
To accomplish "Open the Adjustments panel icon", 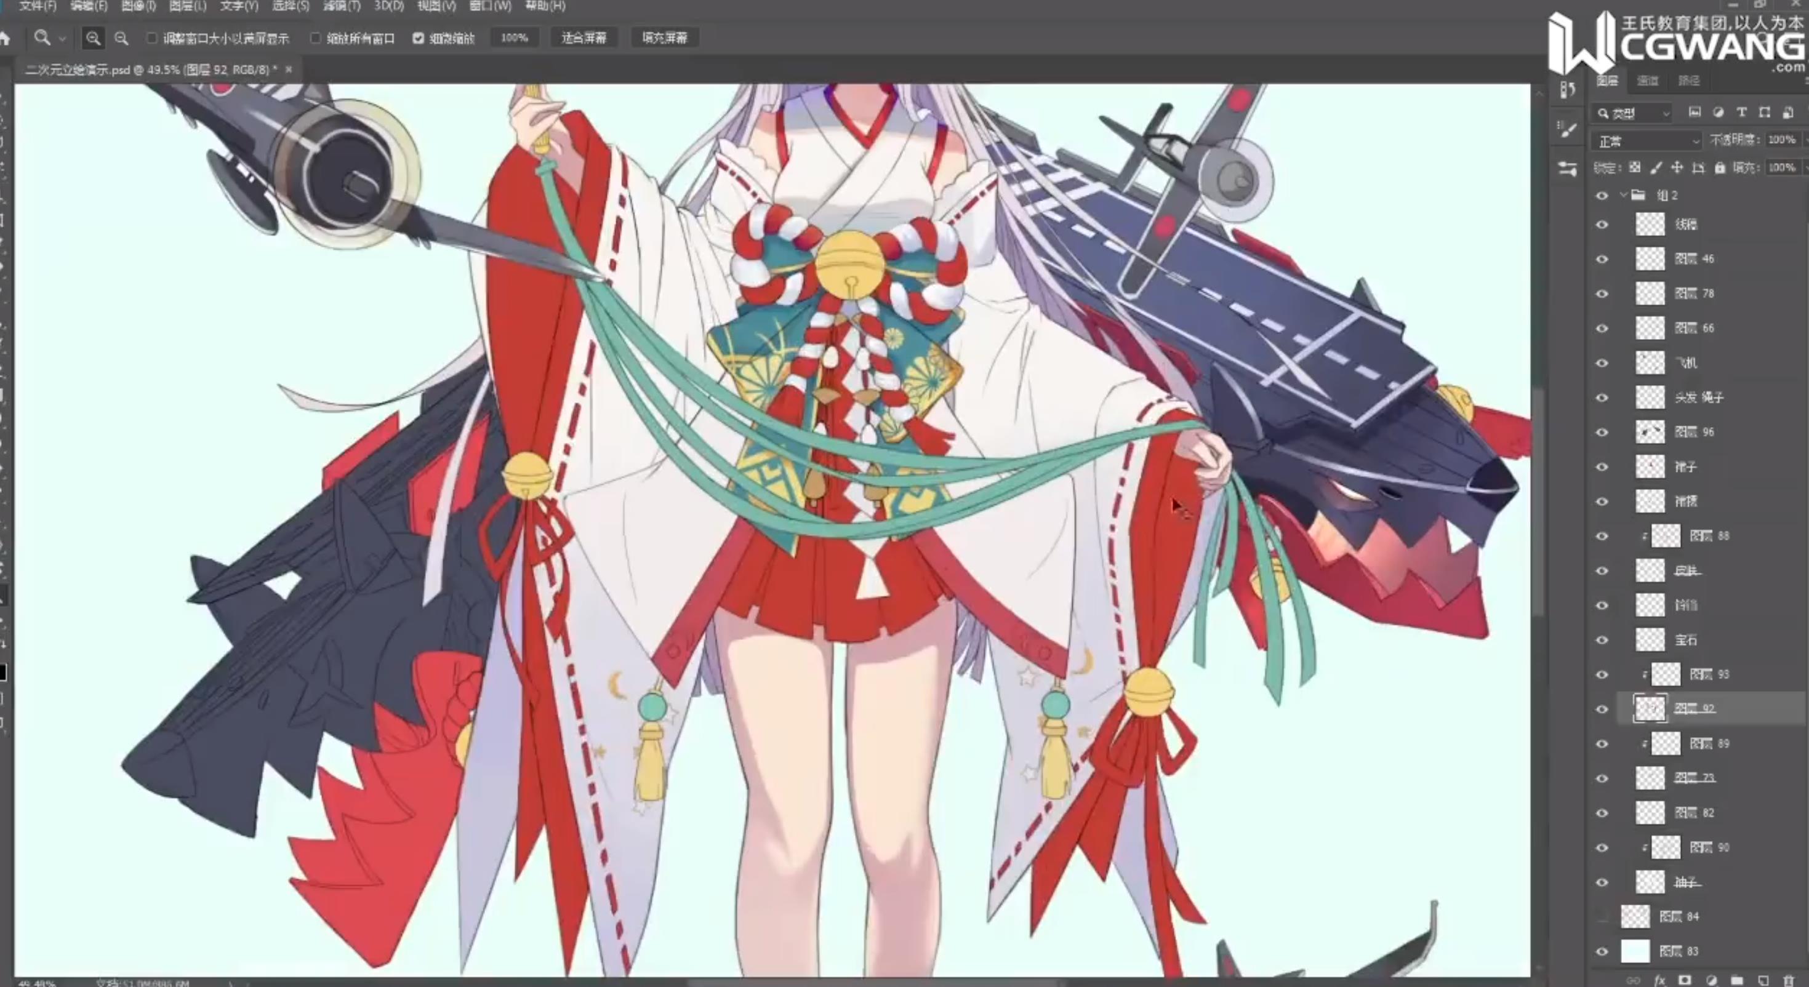I will click(1568, 169).
